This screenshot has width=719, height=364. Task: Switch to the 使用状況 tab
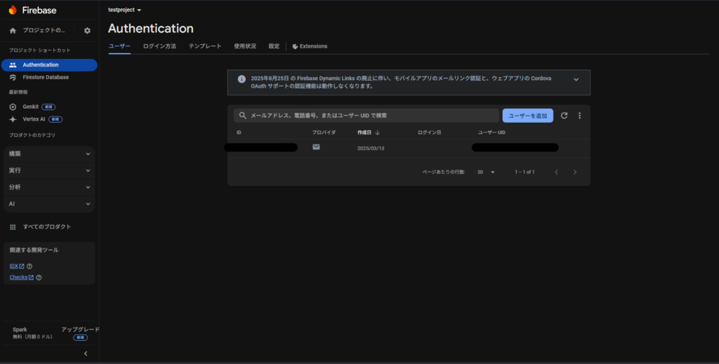[x=245, y=46]
